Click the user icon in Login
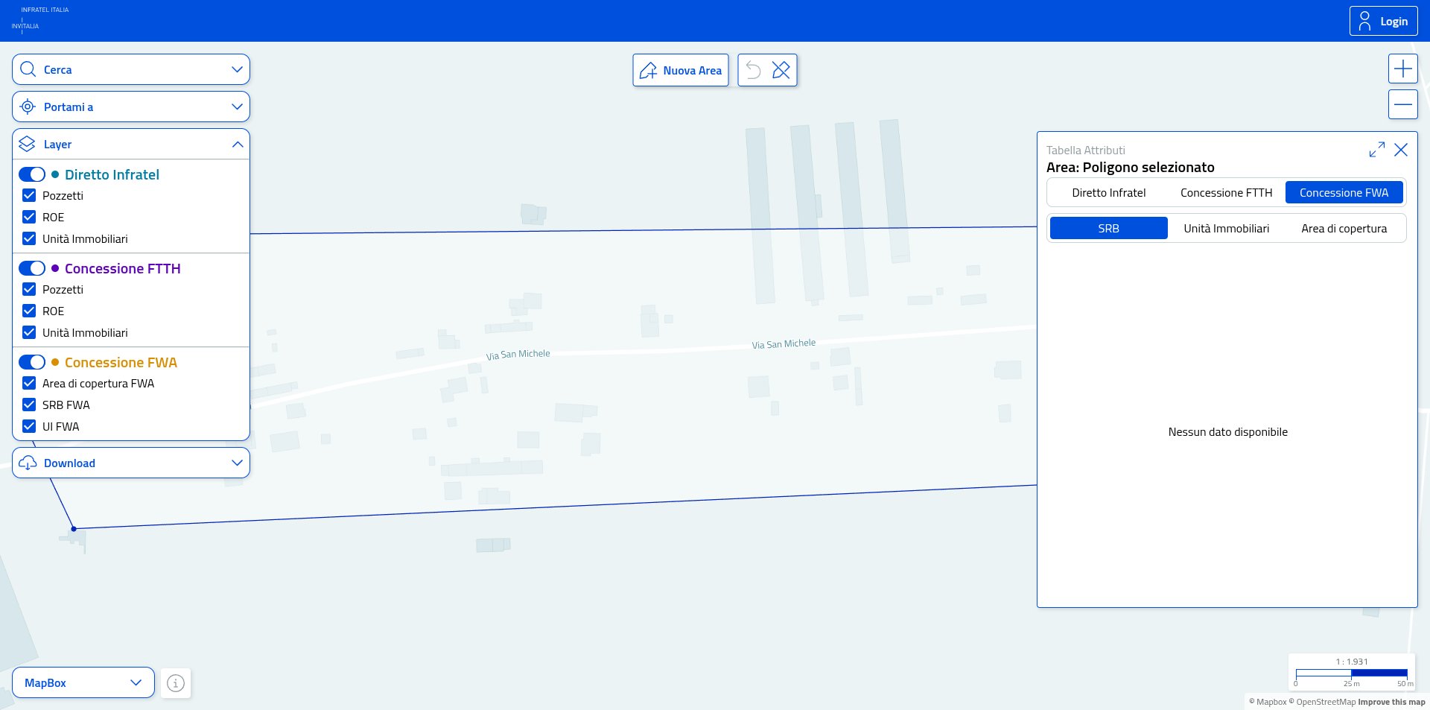 (1364, 21)
